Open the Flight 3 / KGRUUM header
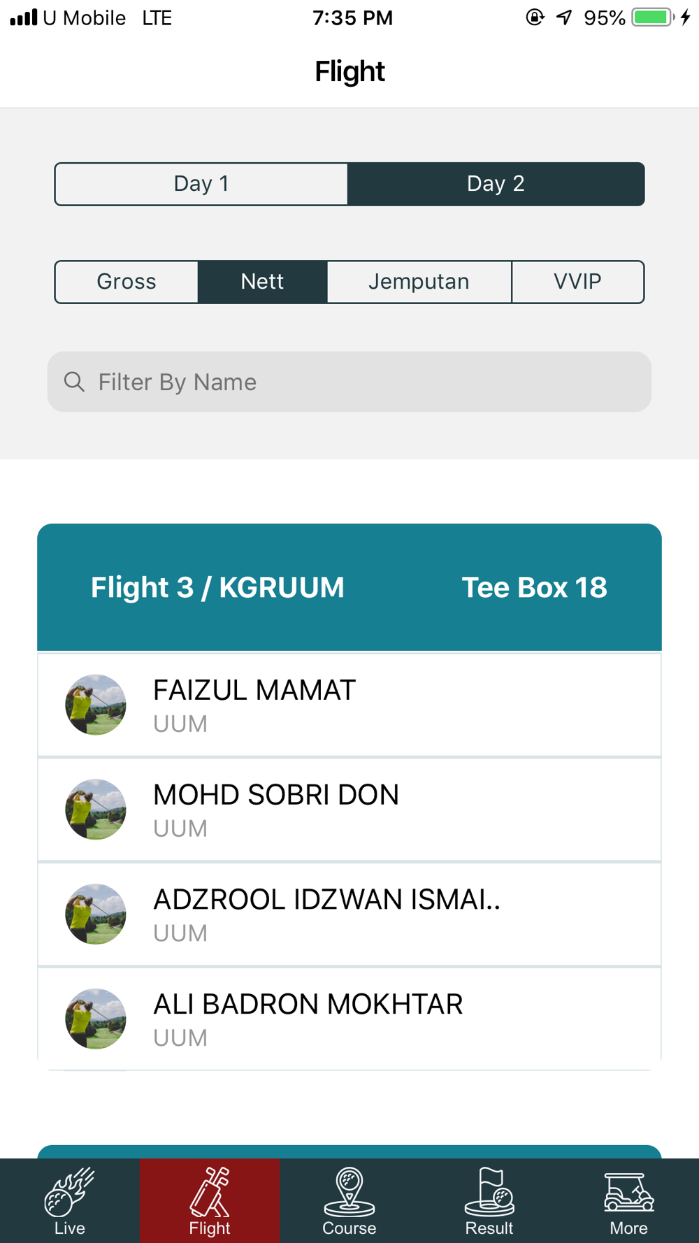This screenshot has width=699, height=1243. (x=217, y=587)
